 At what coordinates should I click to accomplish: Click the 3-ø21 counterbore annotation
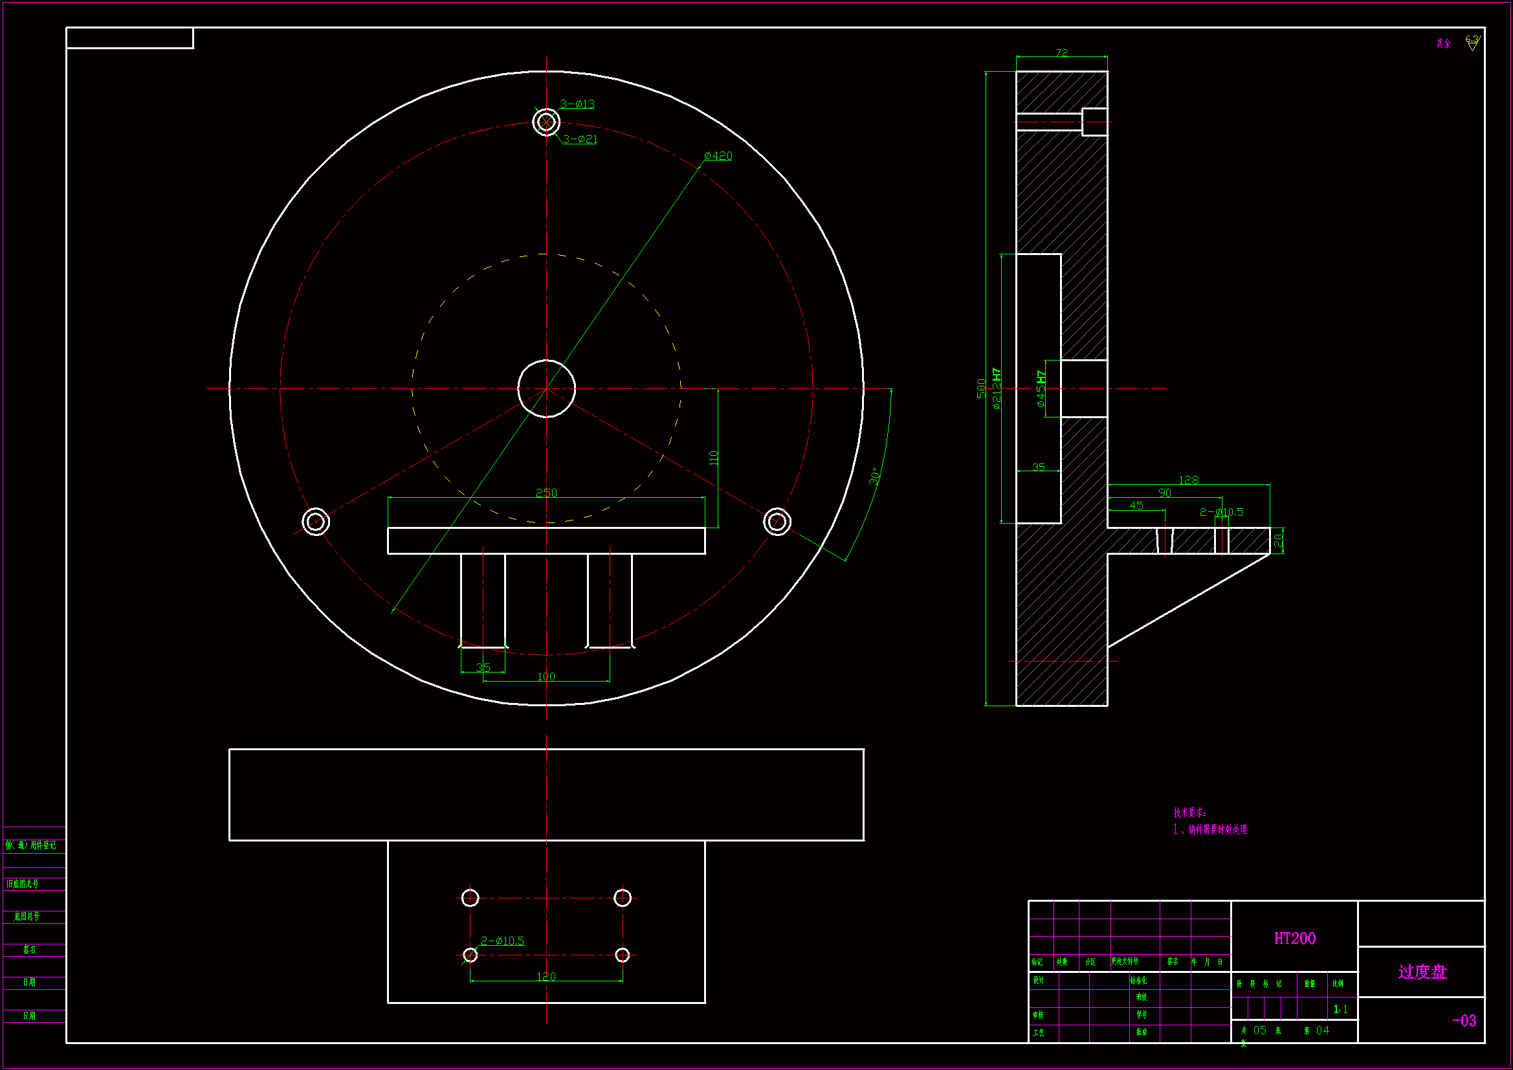[580, 139]
